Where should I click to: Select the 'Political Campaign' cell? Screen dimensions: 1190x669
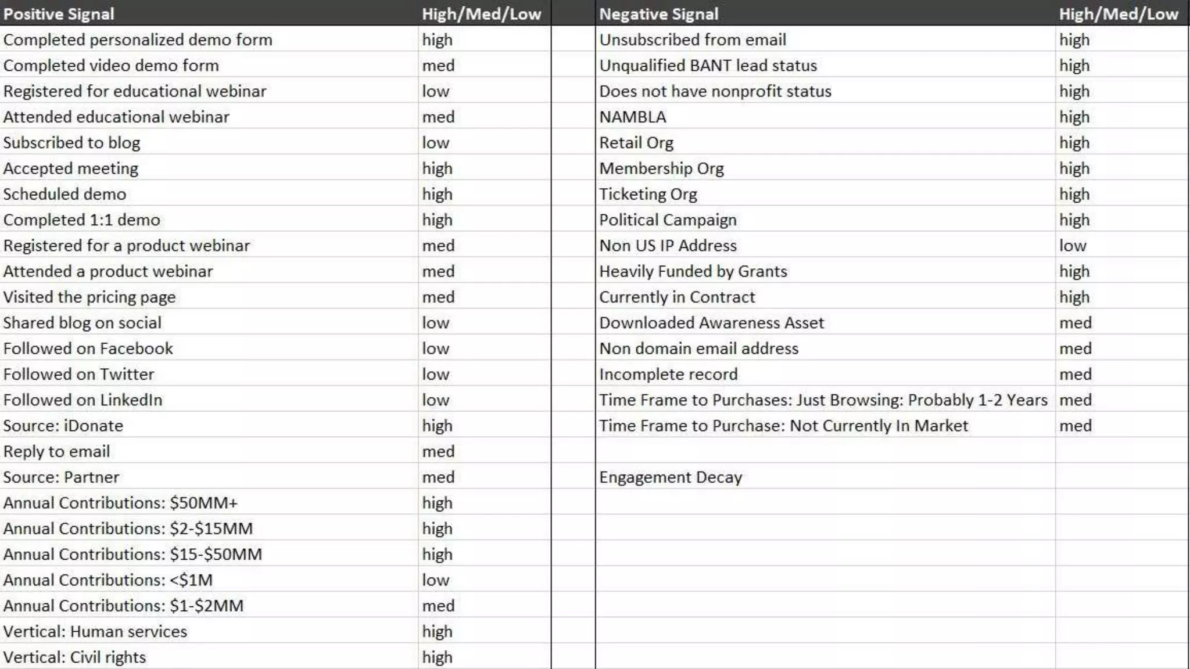pyautogui.click(x=668, y=220)
